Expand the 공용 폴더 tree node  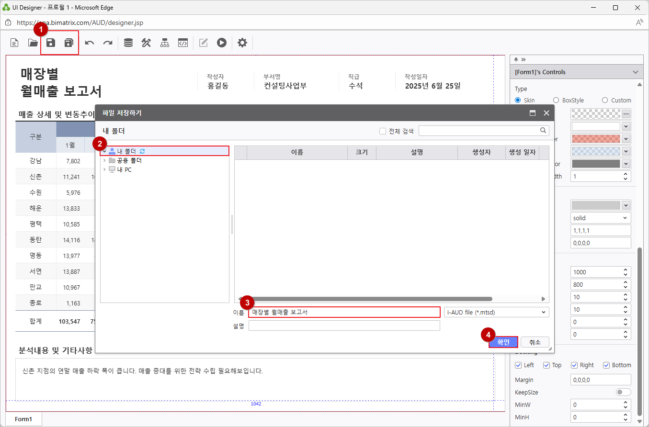[x=104, y=160]
